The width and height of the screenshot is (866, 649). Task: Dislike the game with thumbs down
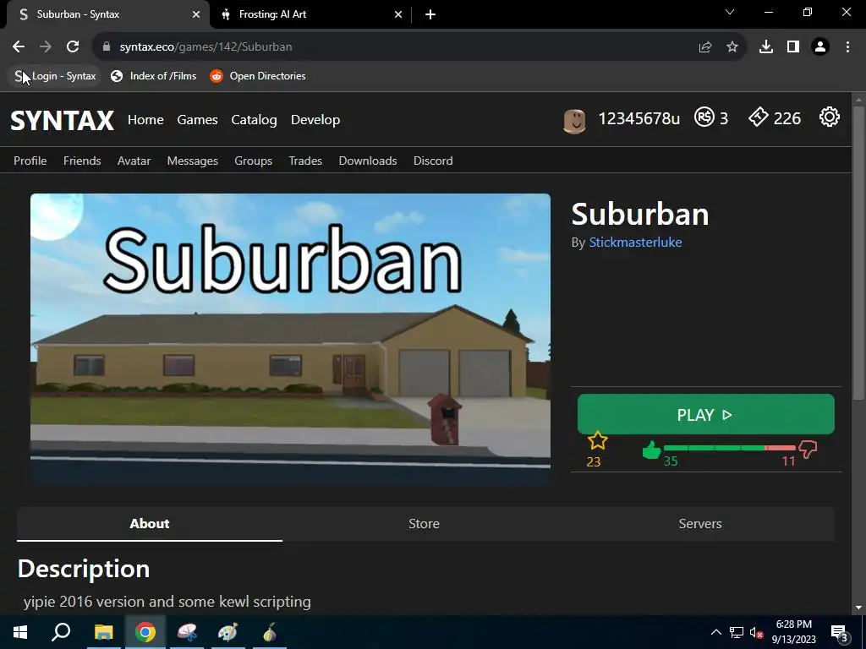coord(808,450)
